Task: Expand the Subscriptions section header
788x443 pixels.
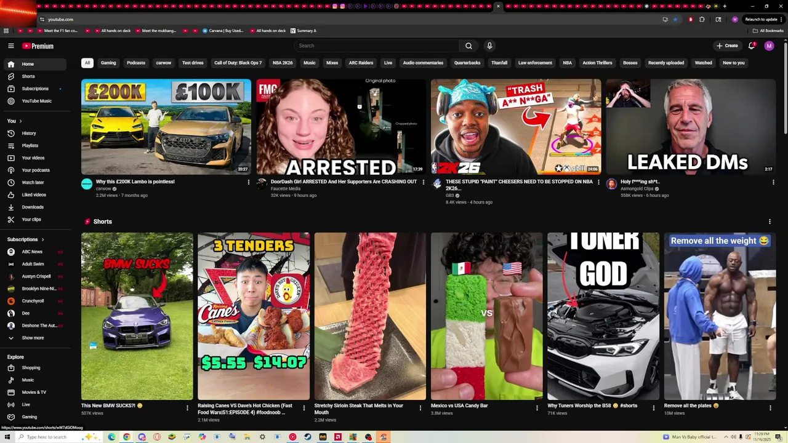Action: [26, 239]
